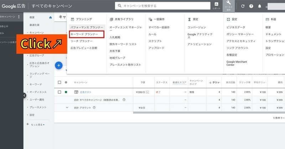Click the green status dot of 広告テスト

click(x=66, y=92)
